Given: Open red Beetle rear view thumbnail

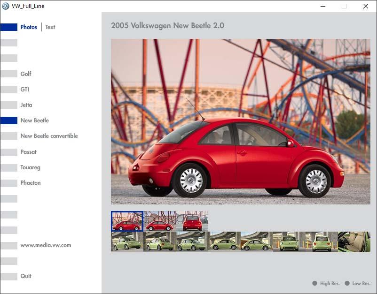Looking at the screenshot, I should coord(192,221).
